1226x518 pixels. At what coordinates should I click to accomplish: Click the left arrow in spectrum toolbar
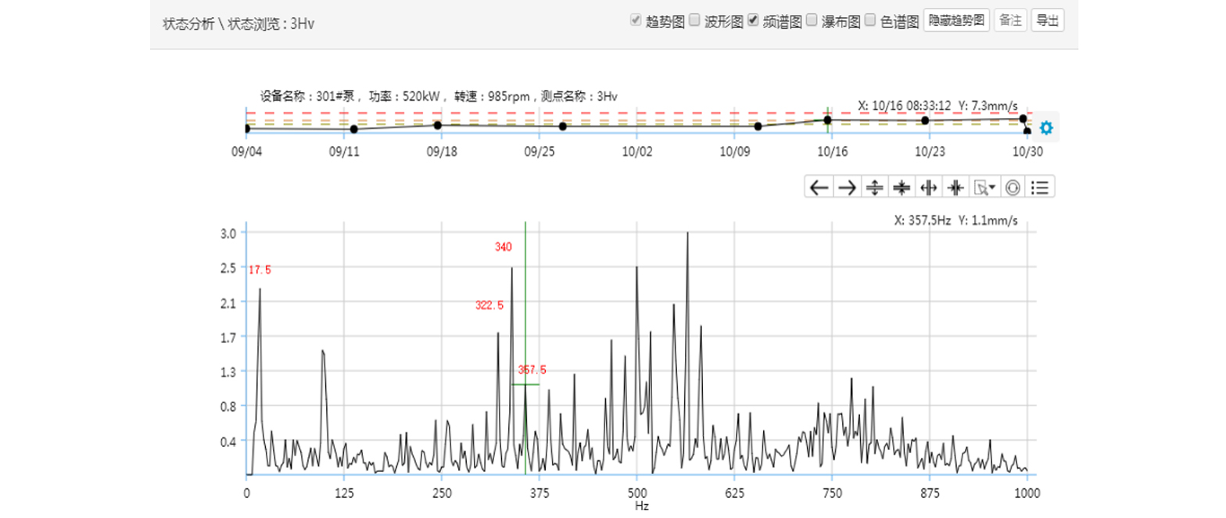tap(819, 188)
